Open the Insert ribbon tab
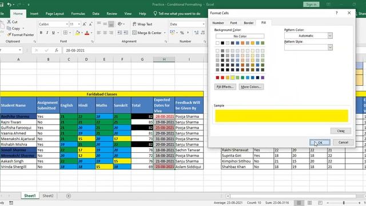The width and height of the screenshot is (366, 206). (34, 14)
